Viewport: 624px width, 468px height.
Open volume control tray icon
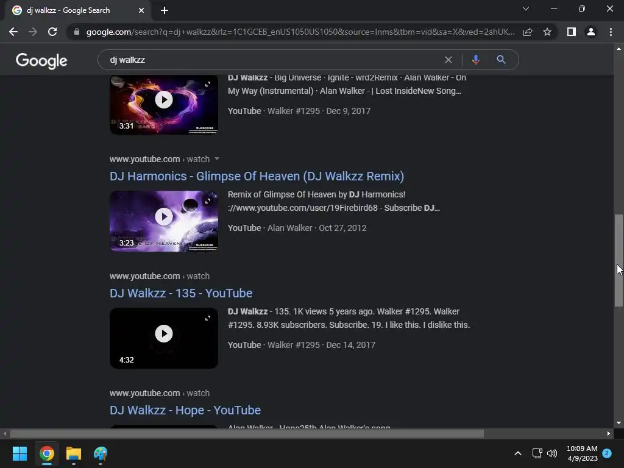point(552,453)
